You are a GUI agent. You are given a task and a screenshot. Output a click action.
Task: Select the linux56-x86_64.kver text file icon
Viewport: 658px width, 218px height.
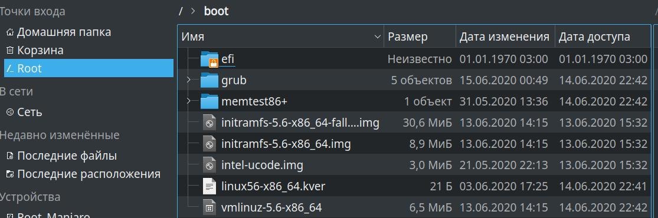click(x=209, y=186)
